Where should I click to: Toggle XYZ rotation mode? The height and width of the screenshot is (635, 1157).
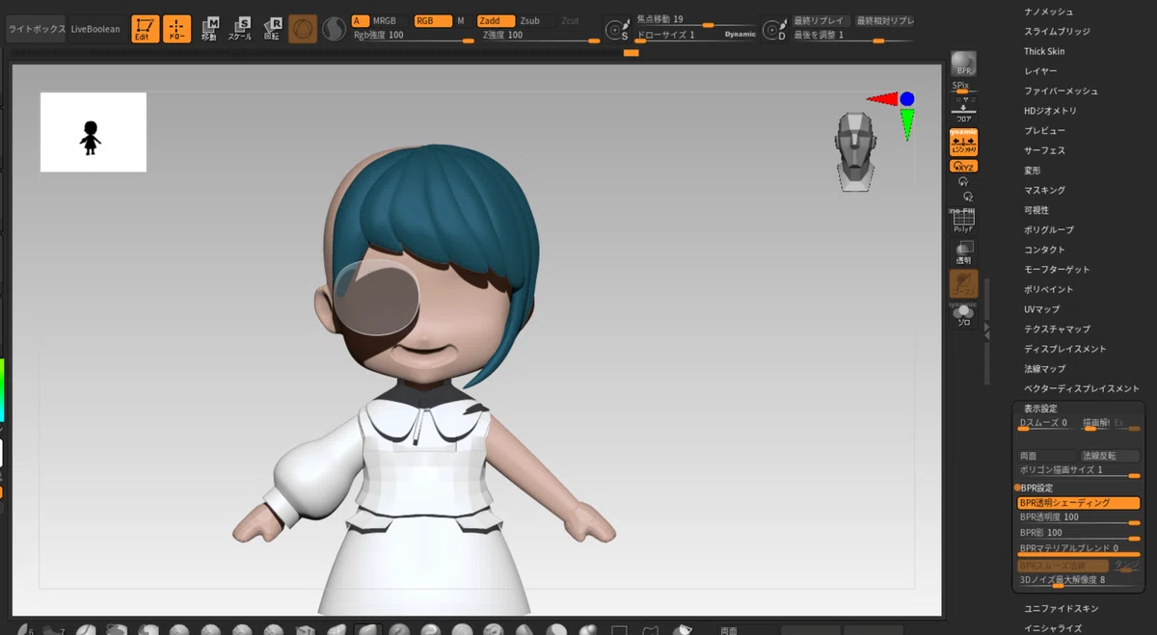tap(963, 166)
